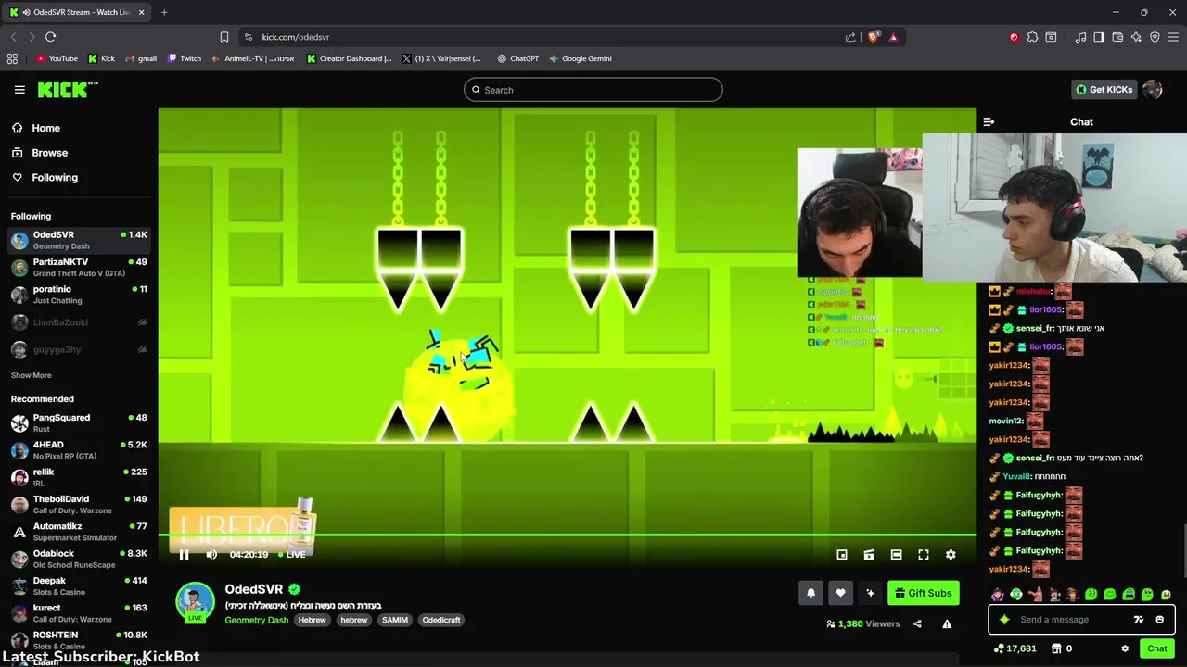Toggle notification bell for OdedSVR

pos(810,593)
